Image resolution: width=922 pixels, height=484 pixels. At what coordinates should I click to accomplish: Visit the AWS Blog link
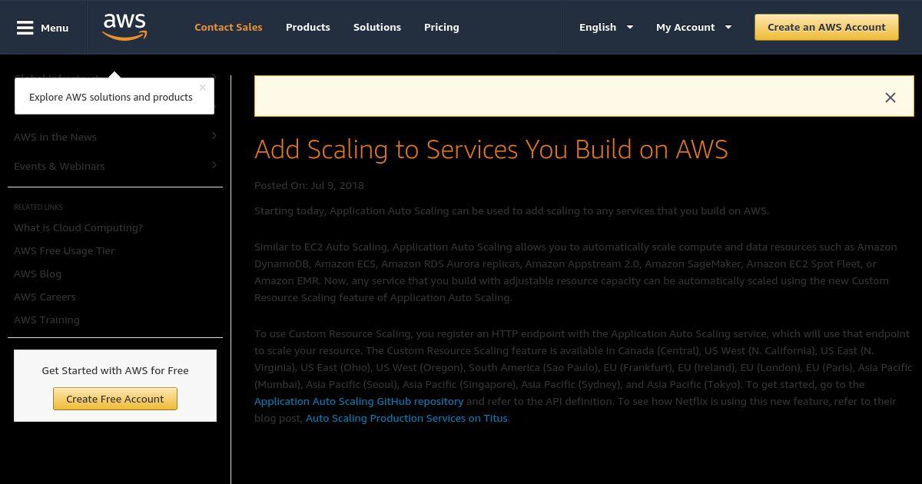pos(38,273)
